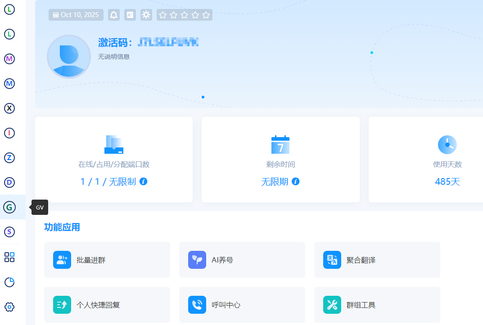Open the notification bell in the top toolbar
Image resolution: width=483 pixels, height=325 pixels.
[x=113, y=14]
